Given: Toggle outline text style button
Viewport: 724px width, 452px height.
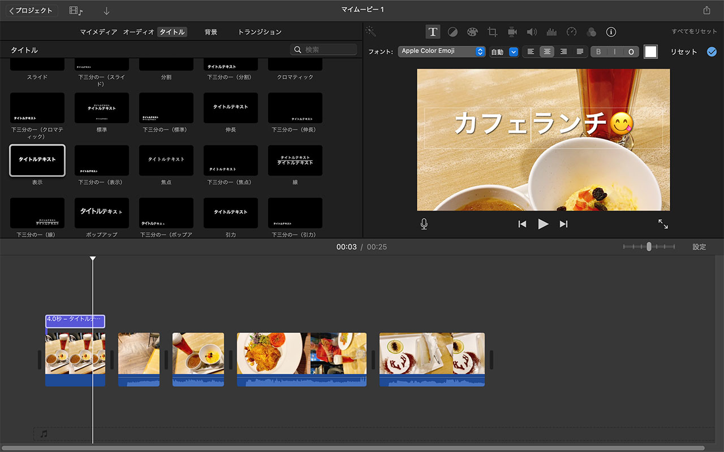Looking at the screenshot, I should tap(631, 52).
